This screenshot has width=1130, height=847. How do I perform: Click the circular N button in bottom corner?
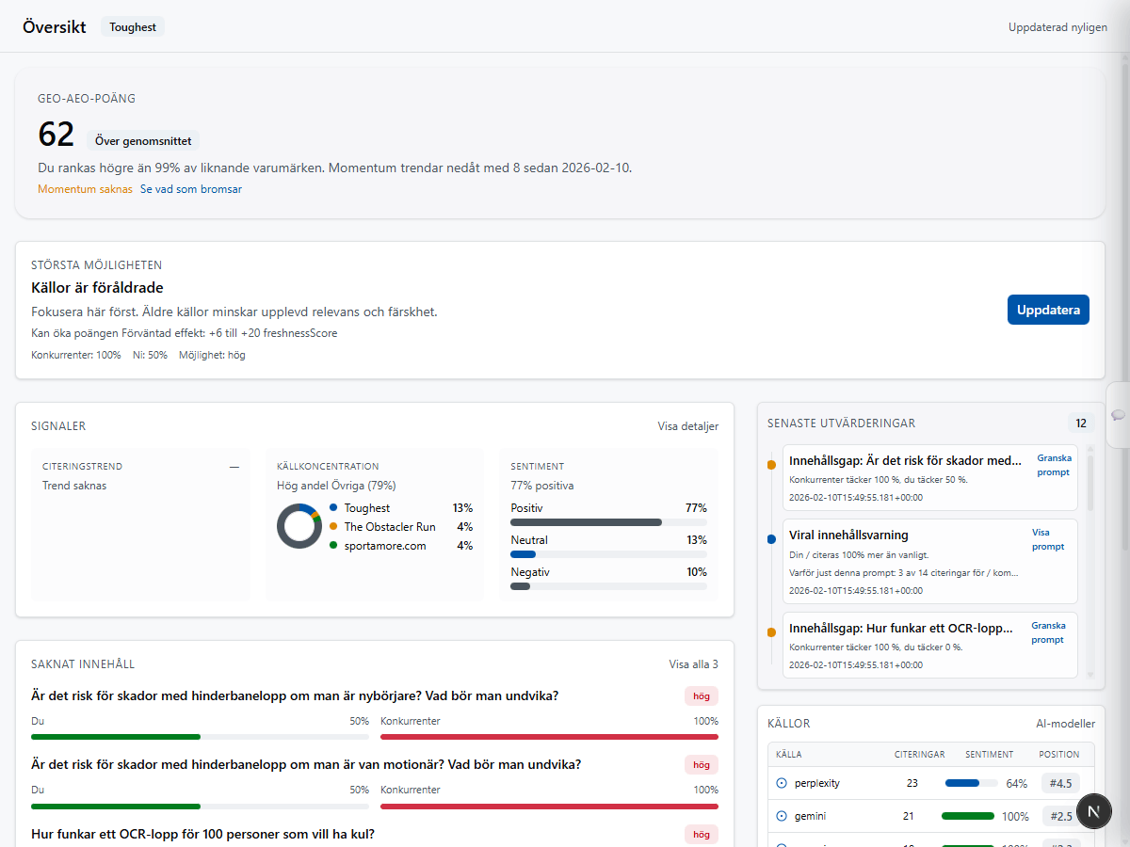1093,811
